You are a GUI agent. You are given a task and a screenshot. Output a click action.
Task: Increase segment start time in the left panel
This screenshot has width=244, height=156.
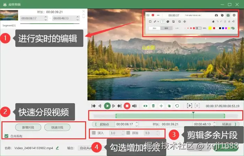pos(46,17)
